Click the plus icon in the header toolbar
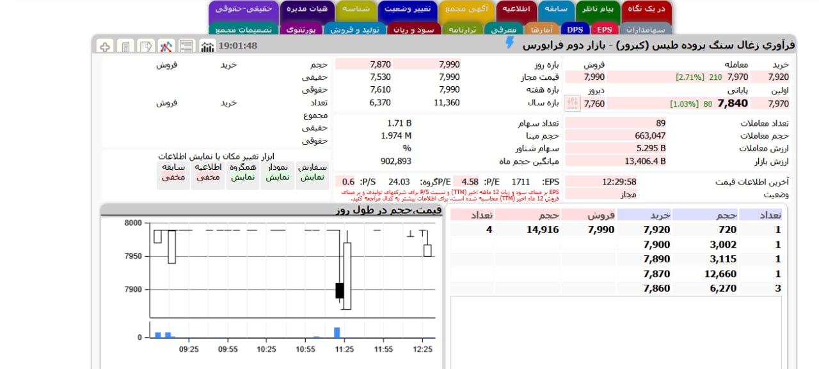 pyautogui.click(x=106, y=46)
